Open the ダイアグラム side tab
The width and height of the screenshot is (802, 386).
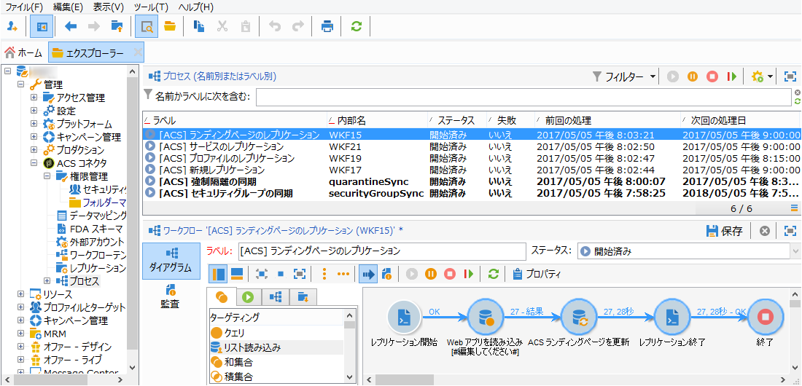click(171, 261)
